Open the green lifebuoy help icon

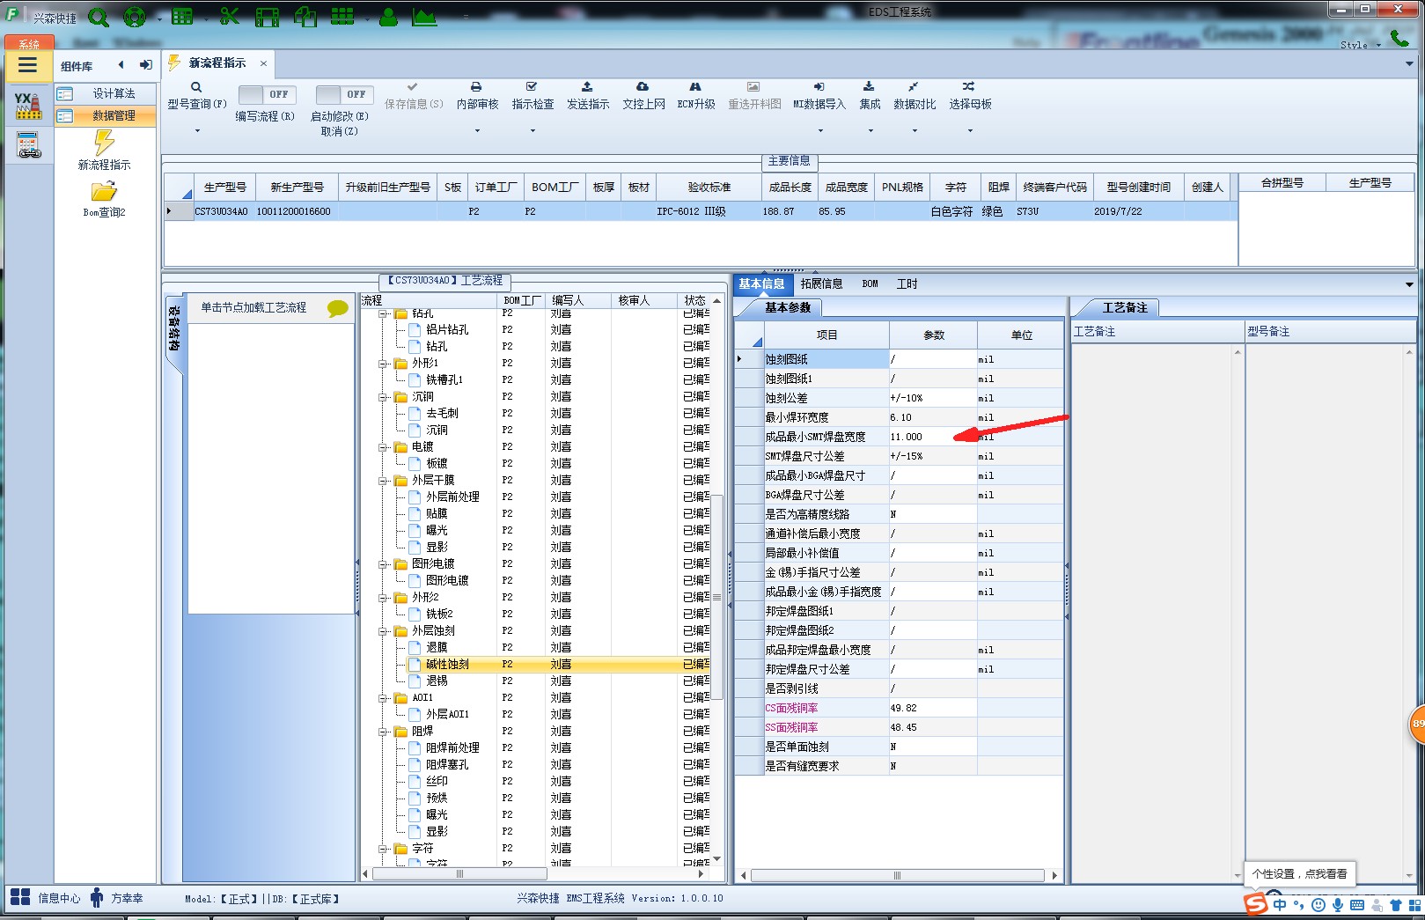coord(135,17)
